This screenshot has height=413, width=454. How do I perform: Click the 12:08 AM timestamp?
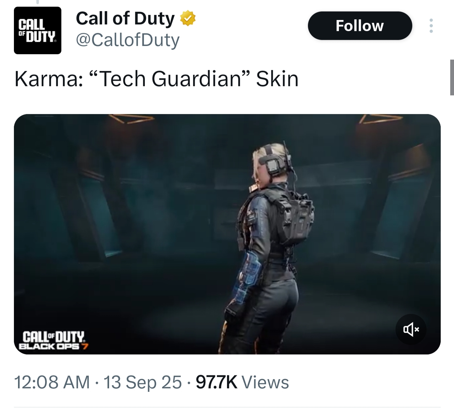(52, 382)
